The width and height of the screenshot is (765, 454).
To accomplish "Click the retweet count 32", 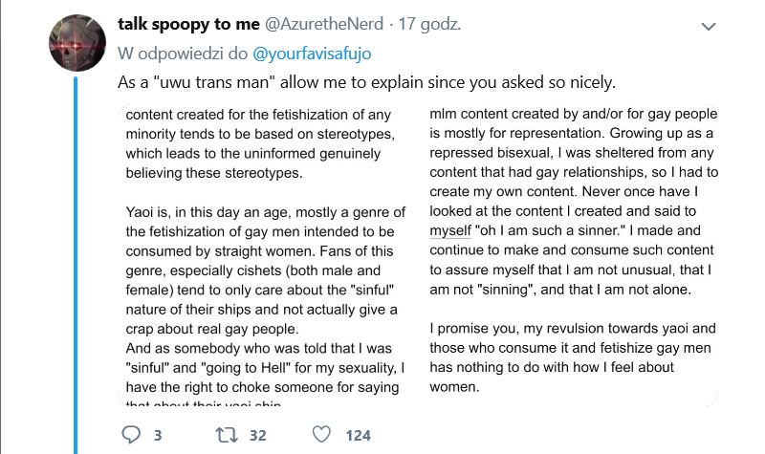I will tap(258, 436).
